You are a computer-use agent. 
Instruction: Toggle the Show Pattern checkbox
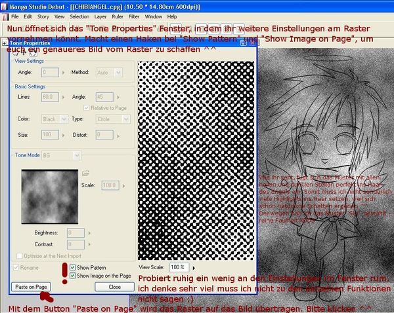coord(73,267)
